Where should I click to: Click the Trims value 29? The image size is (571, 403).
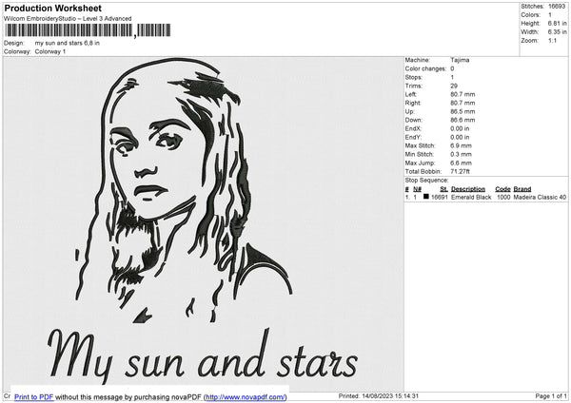pos(454,86)
